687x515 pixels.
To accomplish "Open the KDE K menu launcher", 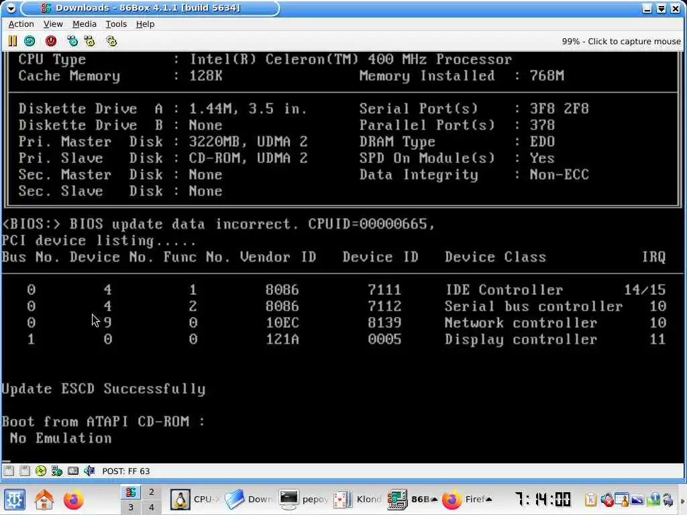I will coord(14,499).
